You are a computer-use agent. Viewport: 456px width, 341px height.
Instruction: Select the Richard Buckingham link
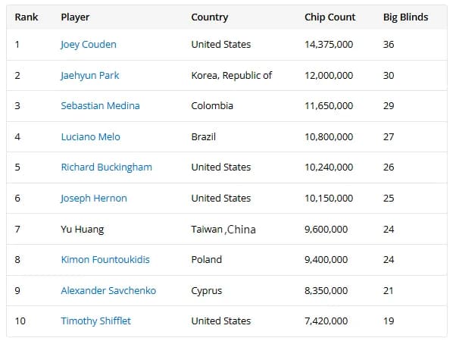107,167
